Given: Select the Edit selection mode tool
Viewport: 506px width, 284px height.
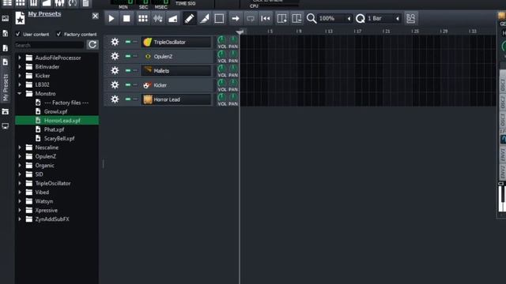Looking at the screenshot, I should (x=219, y=18).
